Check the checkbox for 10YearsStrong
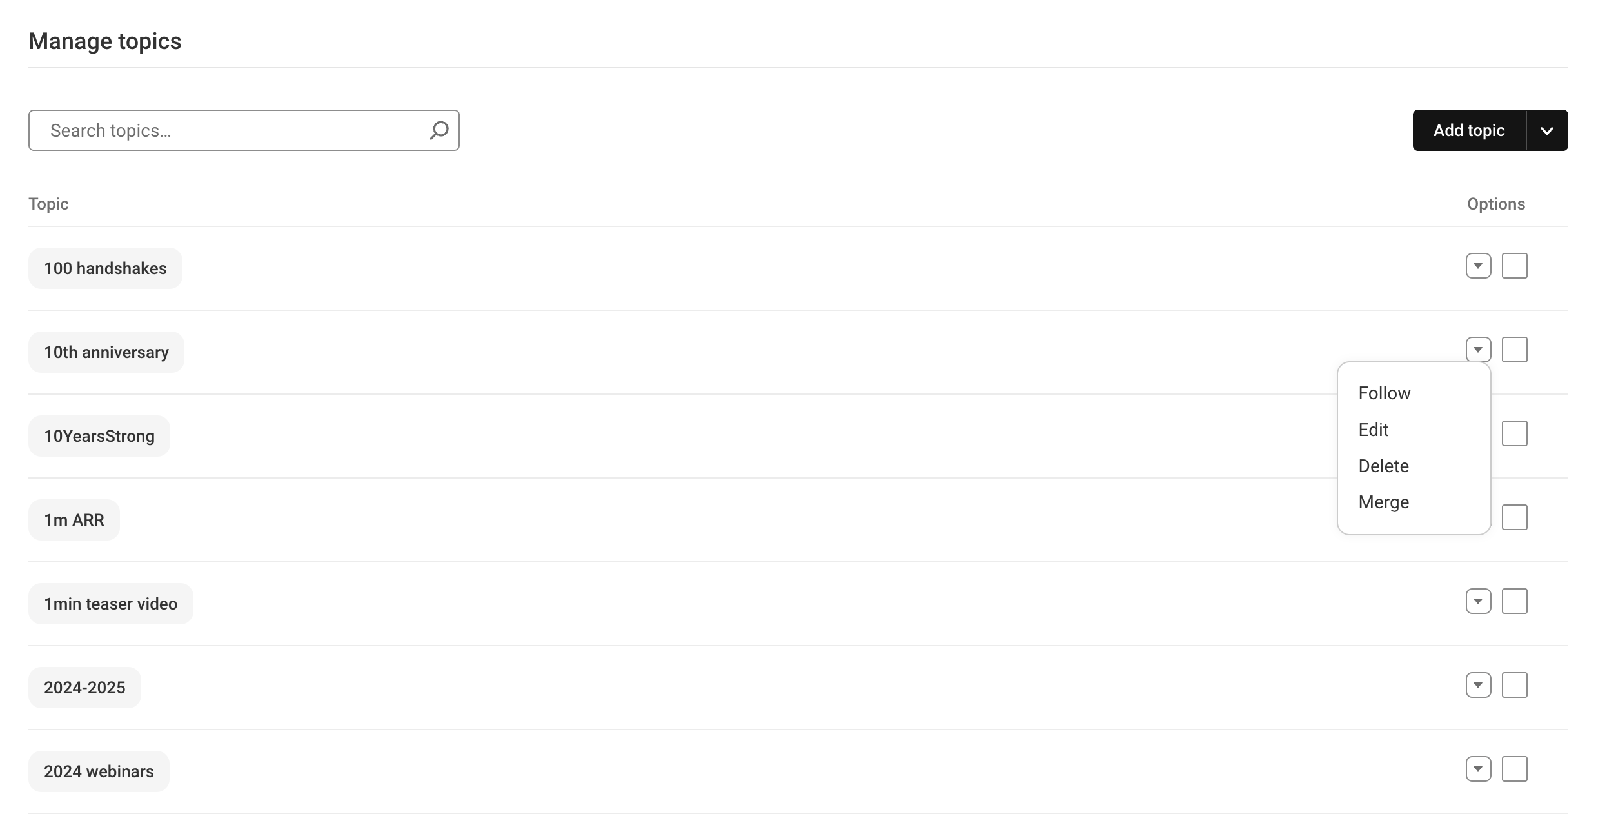This screenshot has width=1607, height=814. pos(1515,433)
